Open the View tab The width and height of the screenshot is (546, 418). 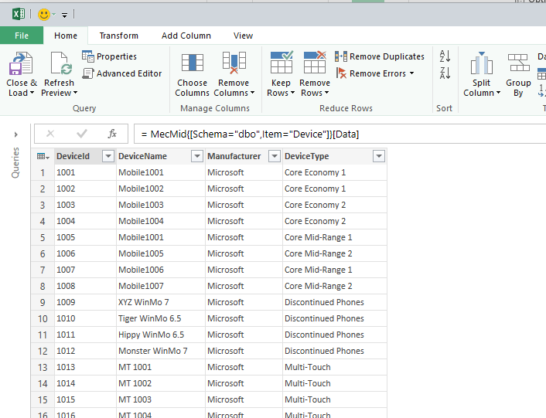pyautogui.click(x=243, y=36)
